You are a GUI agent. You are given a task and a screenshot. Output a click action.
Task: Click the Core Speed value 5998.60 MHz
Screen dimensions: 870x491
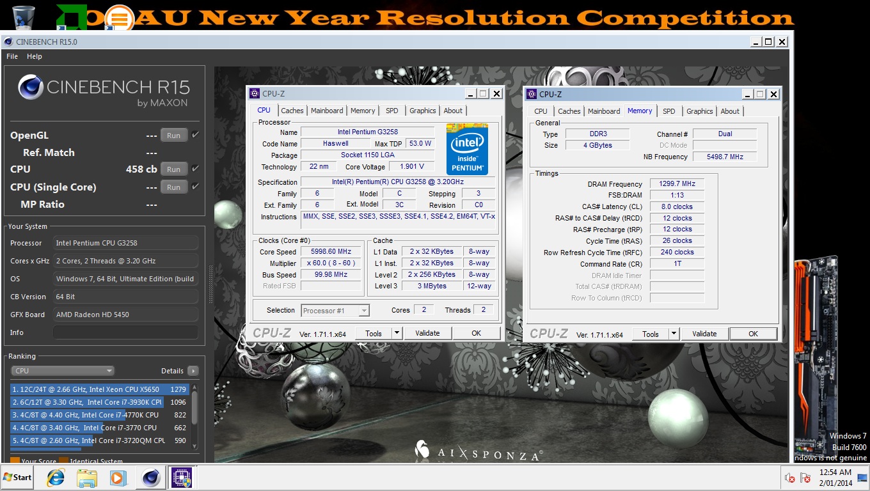point(331,251)
